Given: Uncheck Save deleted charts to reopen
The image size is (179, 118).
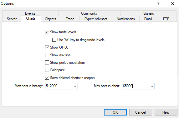Looking at the screenshot, I should [47, 78].
